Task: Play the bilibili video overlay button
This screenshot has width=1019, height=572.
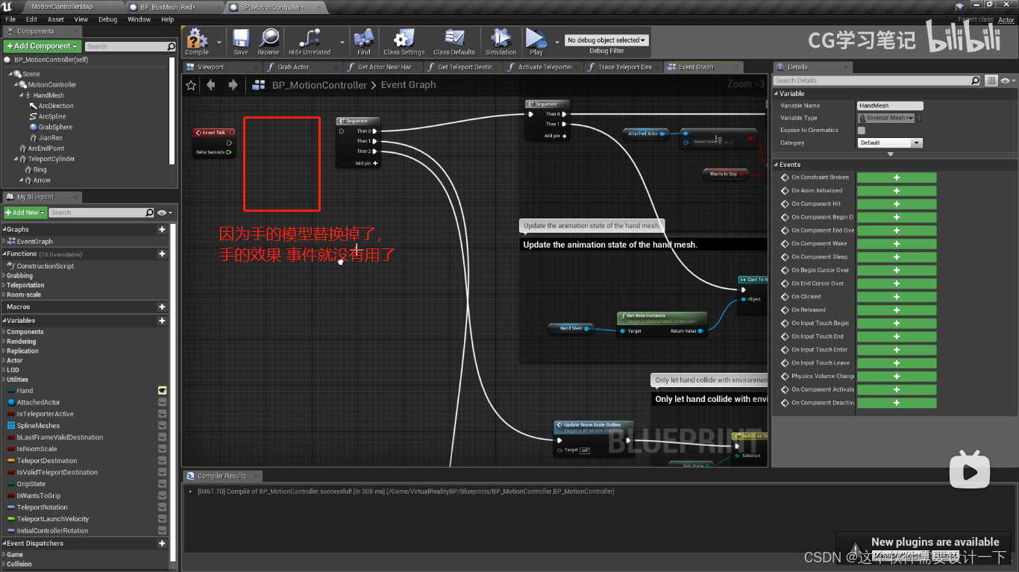Action: 969,471
